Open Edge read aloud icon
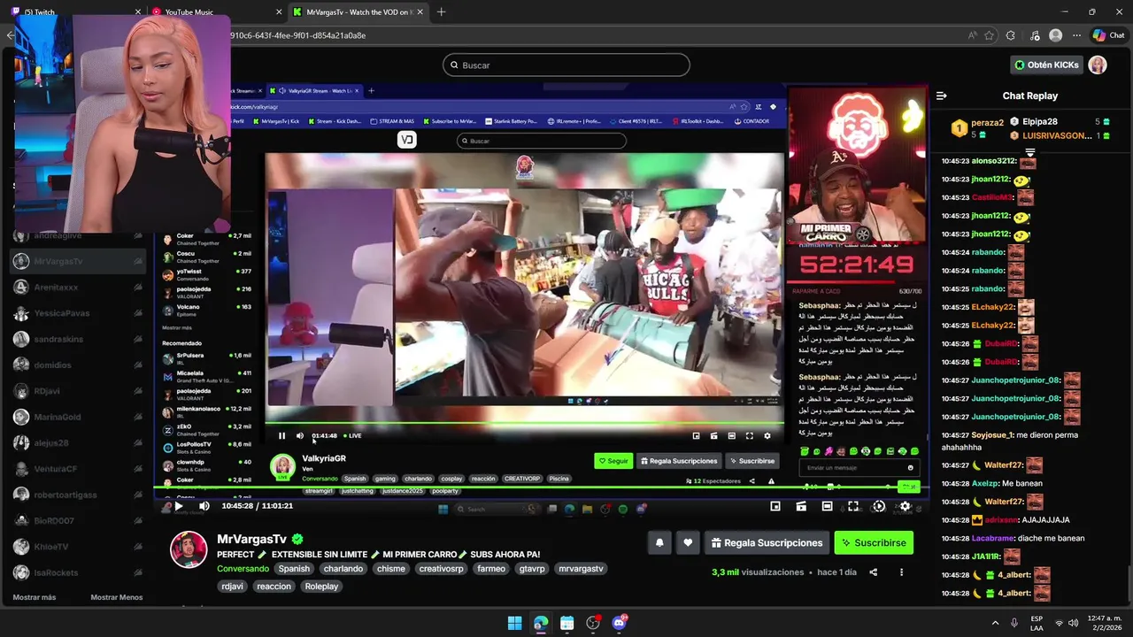 point(974,35)
